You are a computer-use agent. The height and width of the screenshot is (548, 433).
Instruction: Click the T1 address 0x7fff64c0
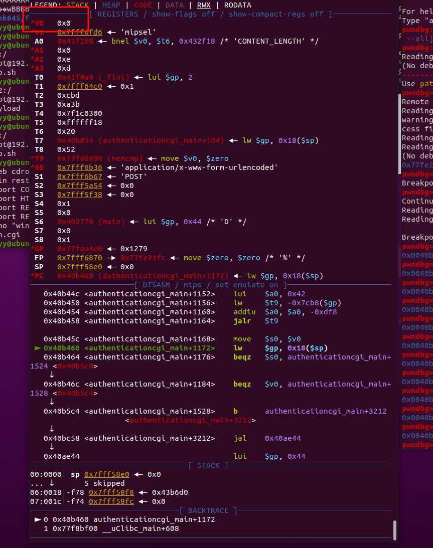point(80,86)
